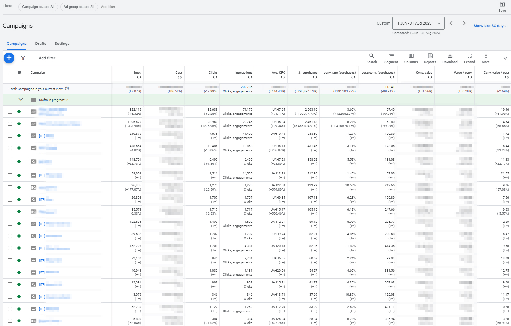511x326 pixels.
Task: Click Show last 30 days link
Action: pyautogui.click(x=489, y=26)
